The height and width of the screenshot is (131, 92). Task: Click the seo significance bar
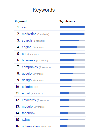[72, 27]
